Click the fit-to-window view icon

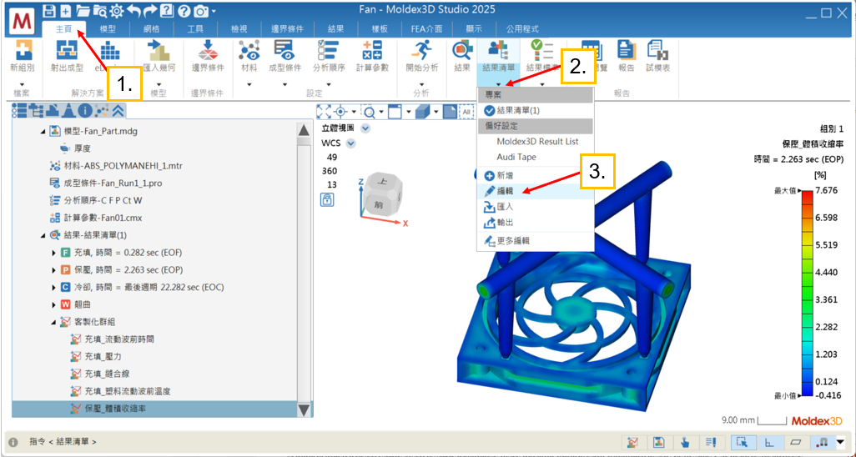pos(325,112)
